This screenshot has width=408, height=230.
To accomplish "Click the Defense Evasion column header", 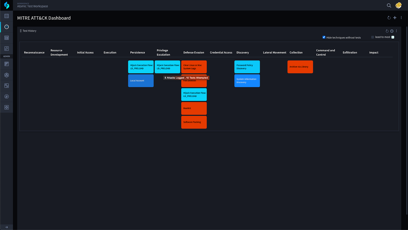I will 194,52.
